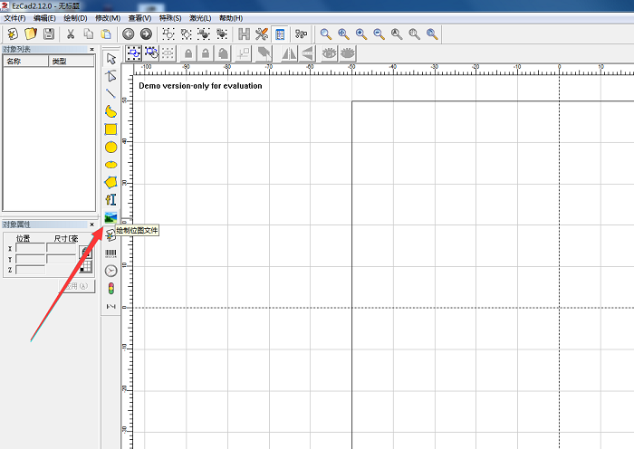Click the Save file toolbar icon
The width and height of the screenshot is (634, 449).
tap(49, 33)
